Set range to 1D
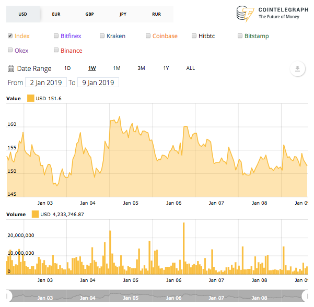Screen dimensions: 314x307 click(x=67, y=68)
